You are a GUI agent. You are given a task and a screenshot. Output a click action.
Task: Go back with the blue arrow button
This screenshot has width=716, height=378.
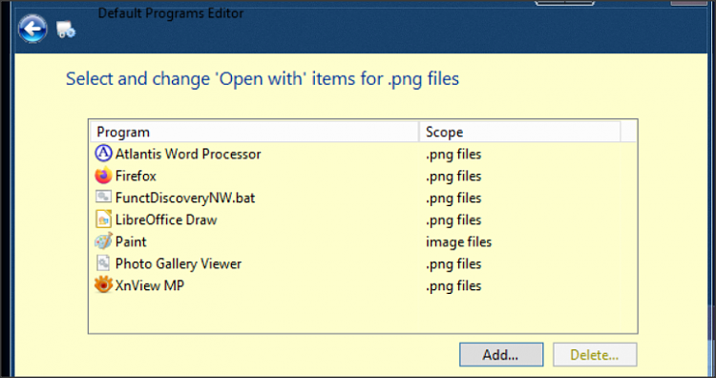[x=32, y=30]
